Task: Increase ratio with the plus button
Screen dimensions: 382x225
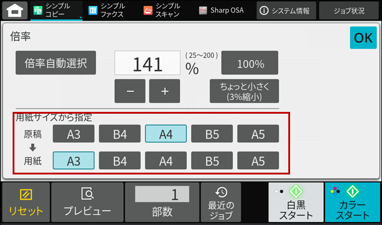Action: 165,91
